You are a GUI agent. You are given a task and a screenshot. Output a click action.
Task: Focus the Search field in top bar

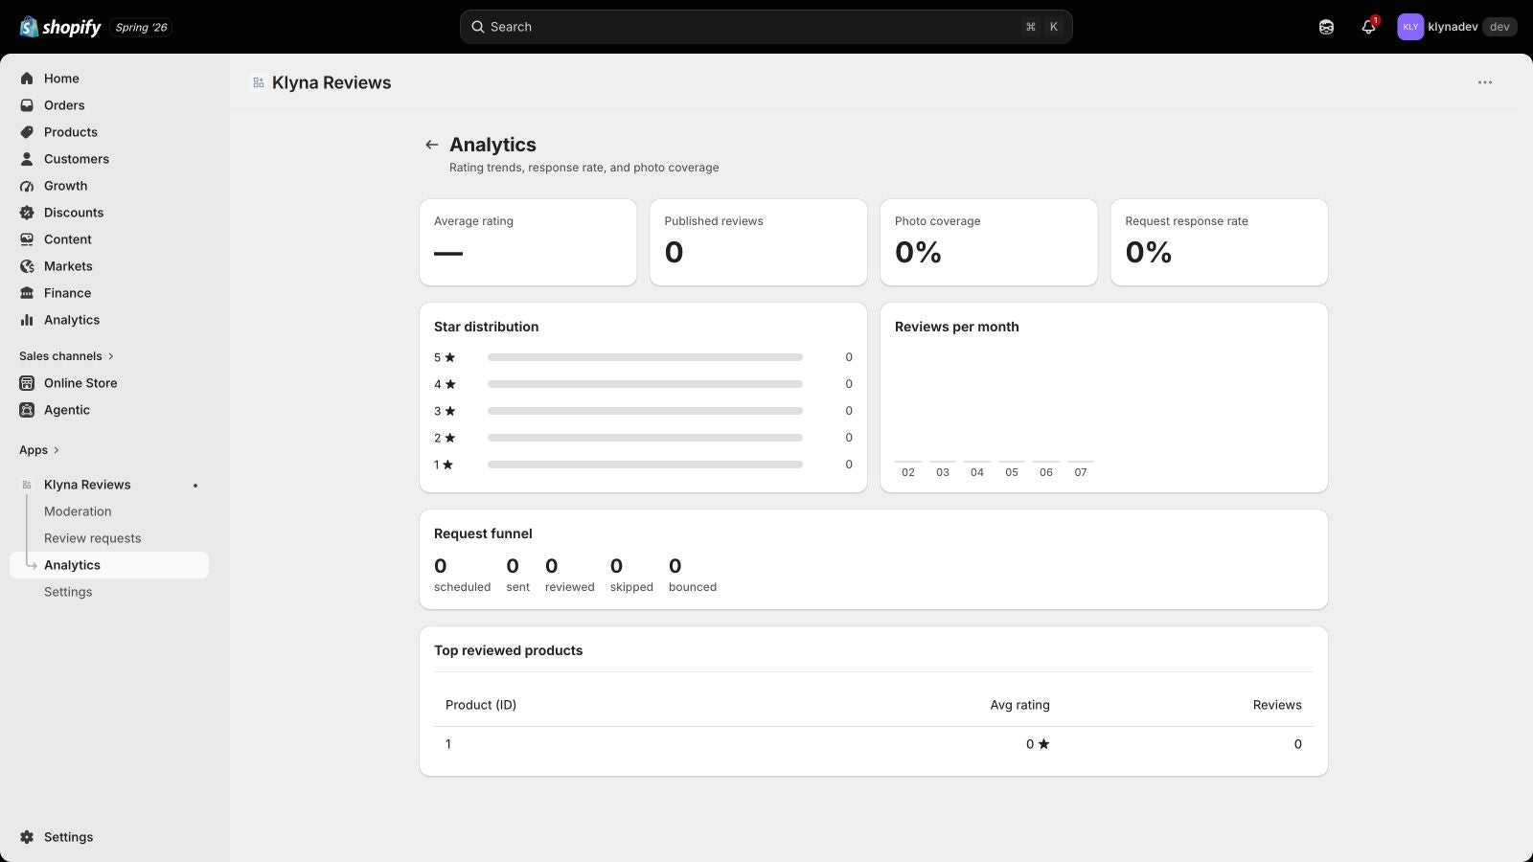766,27
